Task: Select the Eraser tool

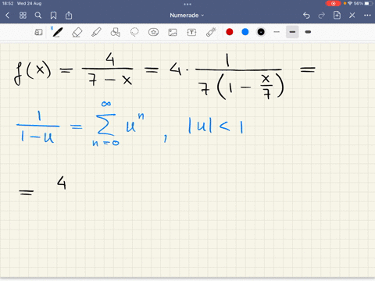Action: click(77, 32)
